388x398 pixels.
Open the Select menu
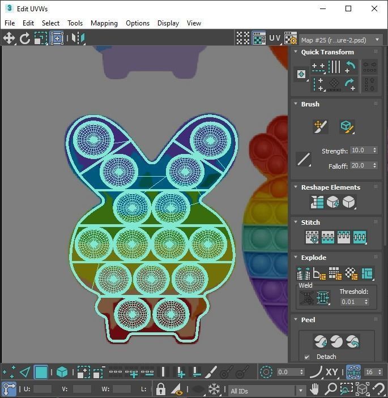(x=50, y=23)
